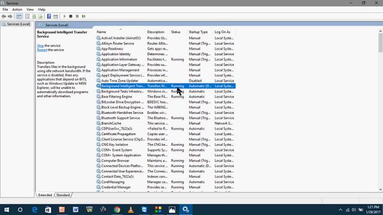This screenshot has height=215, width=383.
Task: Click the Stop Service square icon
Action: 71,16
